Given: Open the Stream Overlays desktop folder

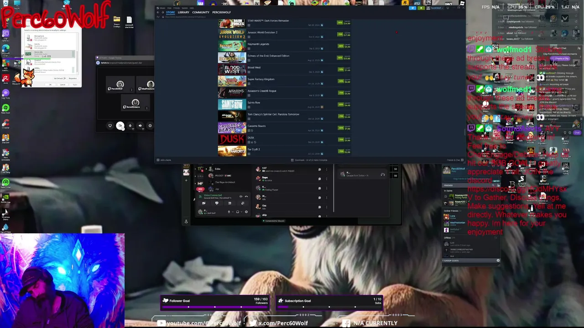Looking at the screenshot, I should coord(117,21).
